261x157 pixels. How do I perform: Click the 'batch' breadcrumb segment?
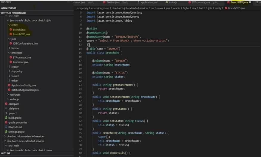pos(202,8)
